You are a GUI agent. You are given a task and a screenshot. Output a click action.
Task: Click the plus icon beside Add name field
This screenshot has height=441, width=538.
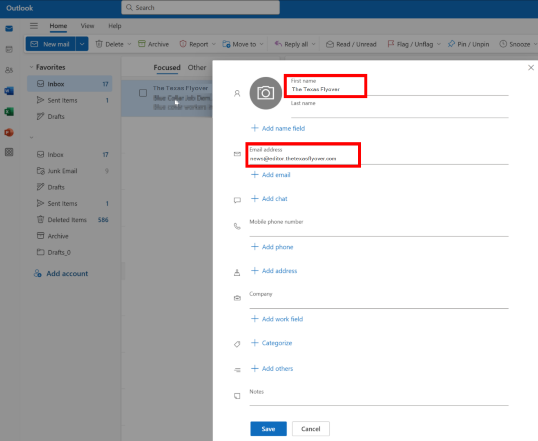254,128
